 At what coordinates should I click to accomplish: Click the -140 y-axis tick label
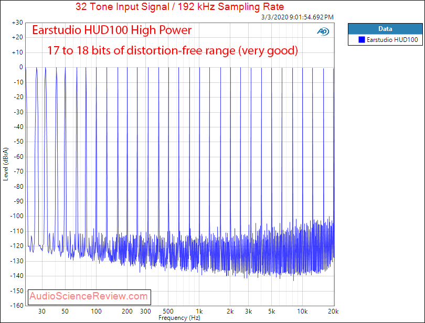click(x=17, y=276)
